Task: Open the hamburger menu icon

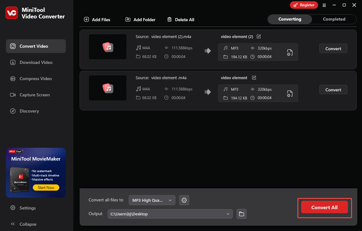Action: 324,5
